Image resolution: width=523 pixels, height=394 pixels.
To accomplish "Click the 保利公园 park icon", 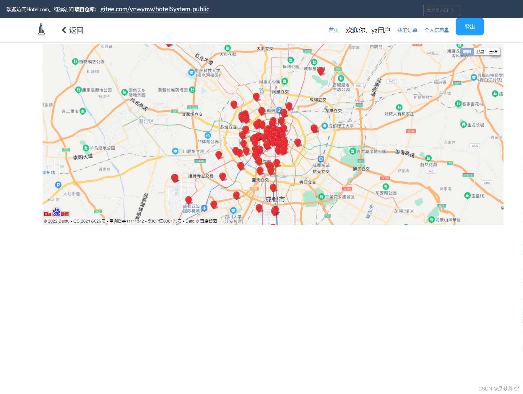I will [291, 60].
